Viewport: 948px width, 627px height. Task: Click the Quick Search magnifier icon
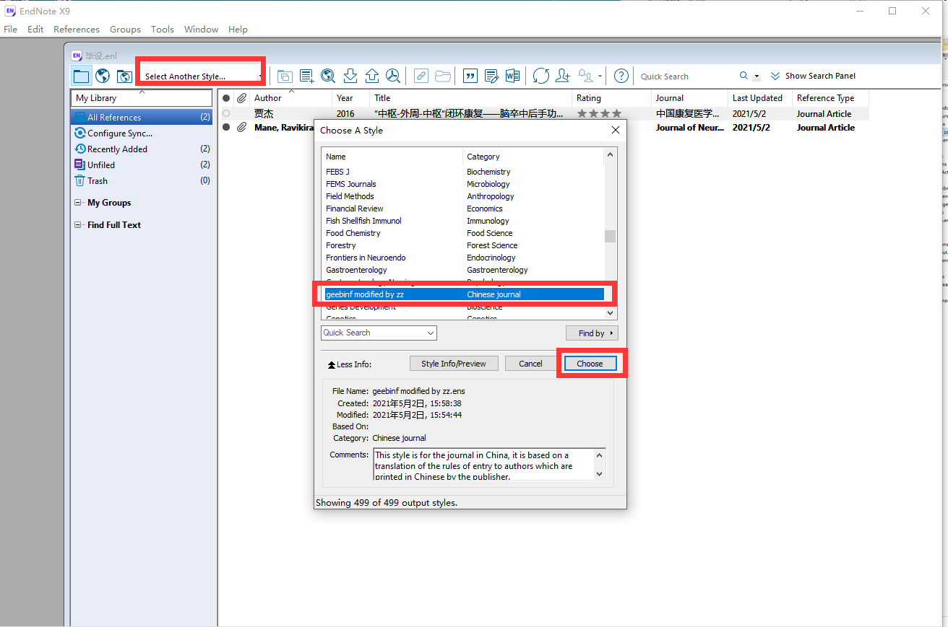[x=744, y=76]
